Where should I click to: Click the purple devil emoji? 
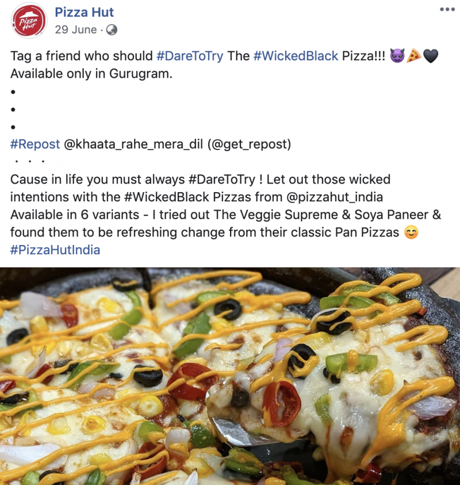point(397,56)
